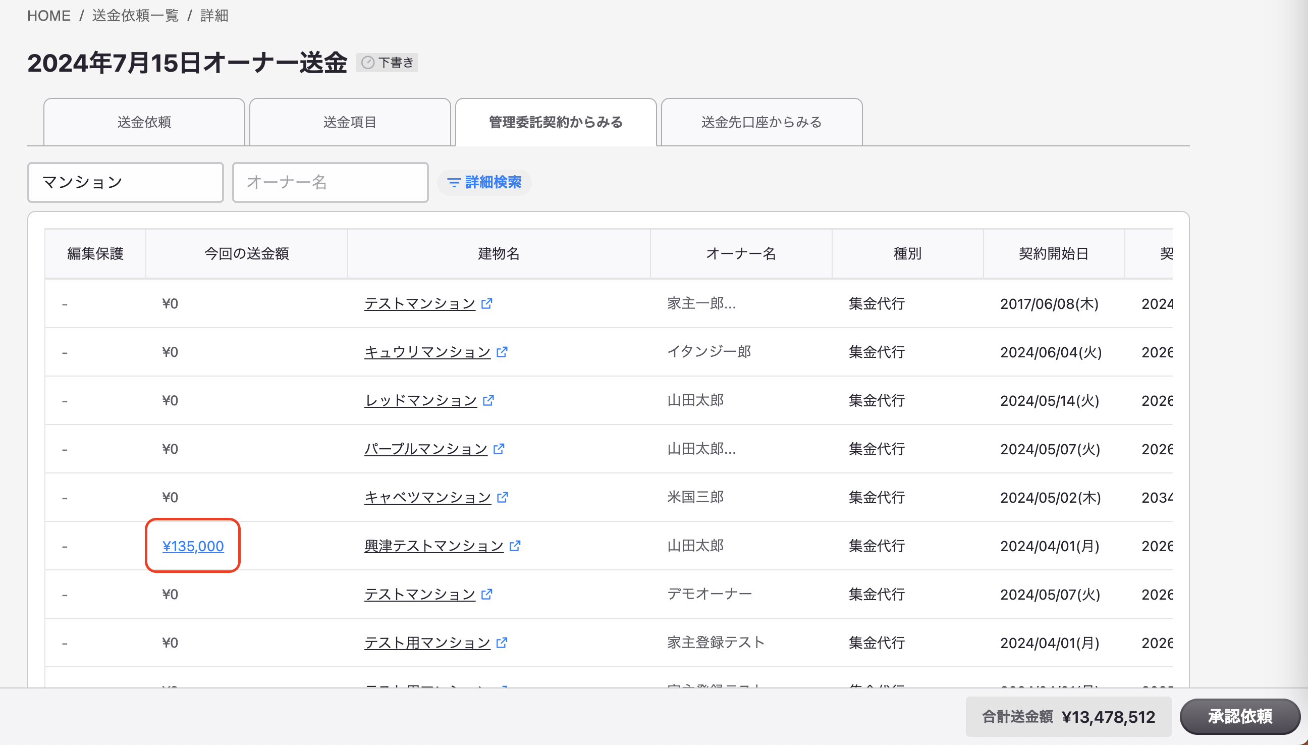Open the 送金先口座からみる tab
Screen dimensions: 1308x745
click(761, 122)
